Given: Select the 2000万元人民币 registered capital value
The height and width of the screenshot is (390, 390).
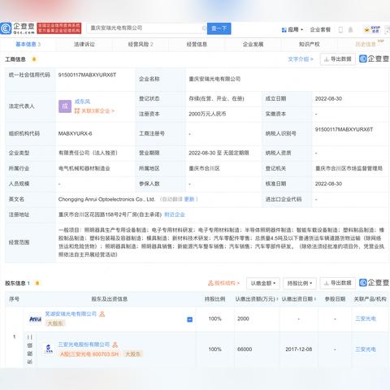Looking at the screenshot, I should click(x=207, y=114).
